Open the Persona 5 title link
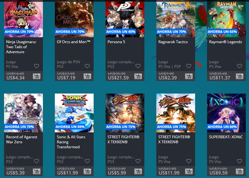The image size is (249, 178). pos(116,42)
